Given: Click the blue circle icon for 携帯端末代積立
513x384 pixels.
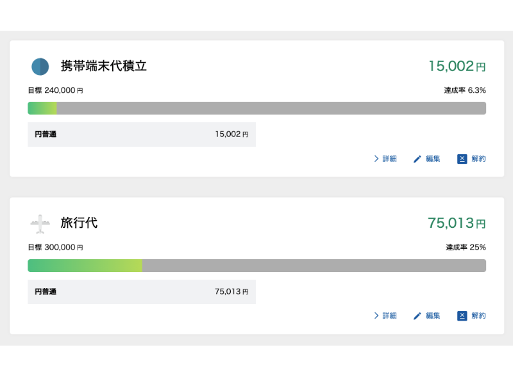Looking at the screenshot, I should pos(40,67).
